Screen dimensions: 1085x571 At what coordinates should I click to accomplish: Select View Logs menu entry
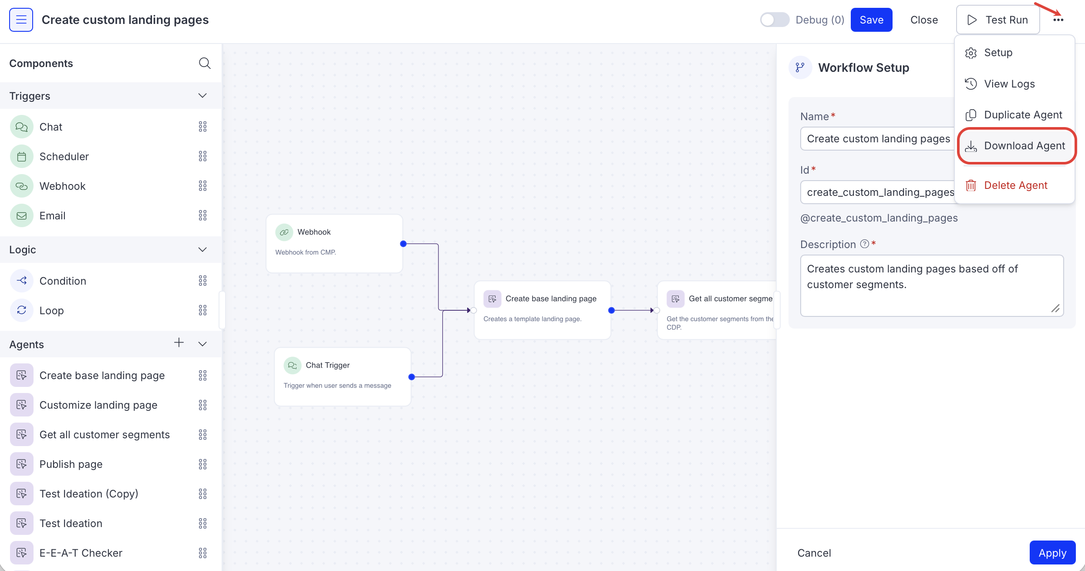click(x=1009, y=84)
